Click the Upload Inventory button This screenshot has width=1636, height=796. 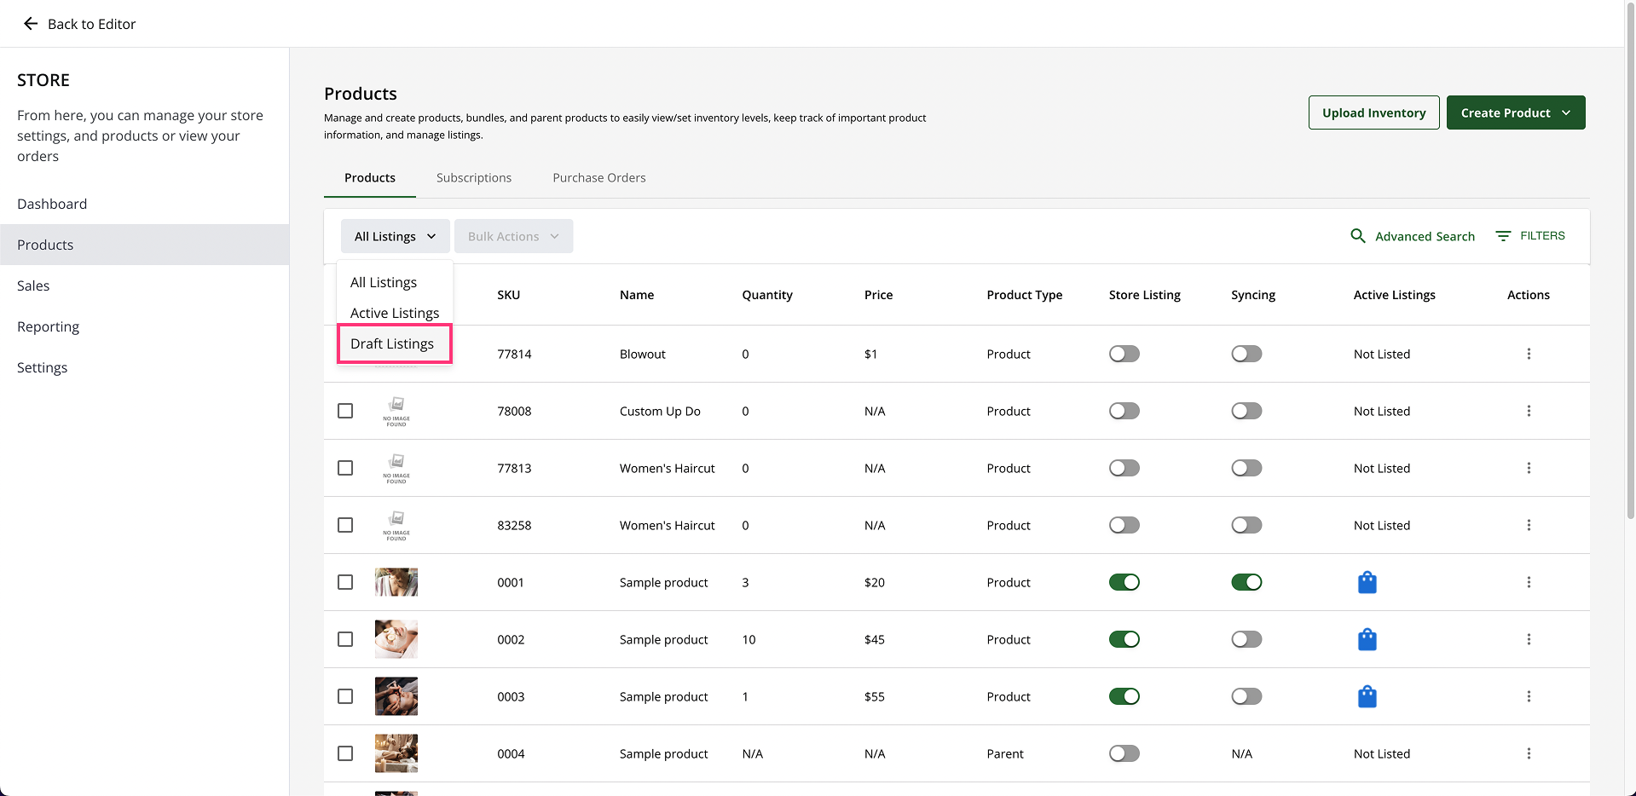1373,112
